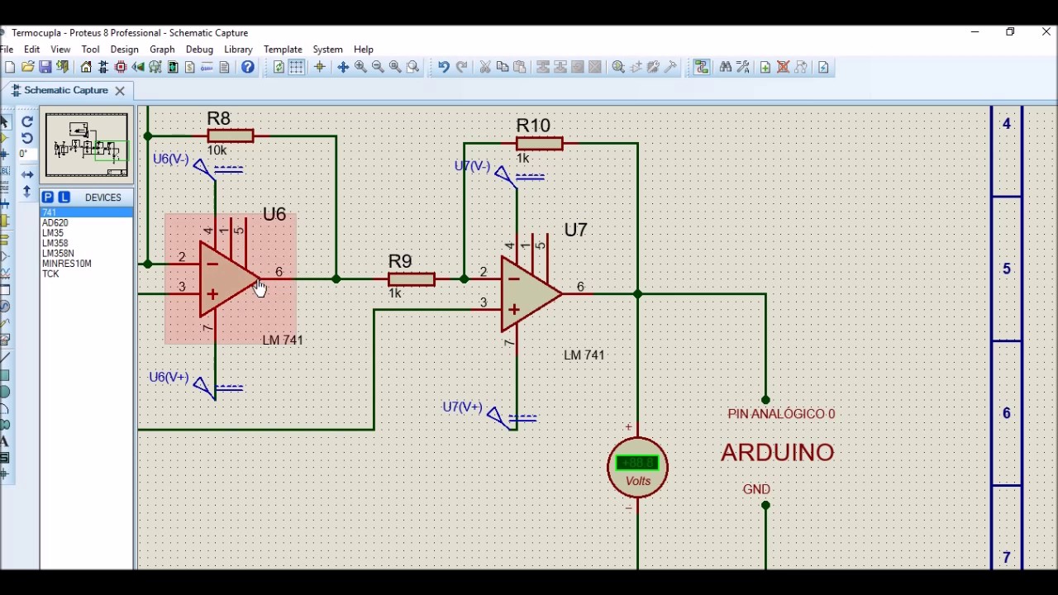Click the PCB Layout chip icon

click(121, 67)
